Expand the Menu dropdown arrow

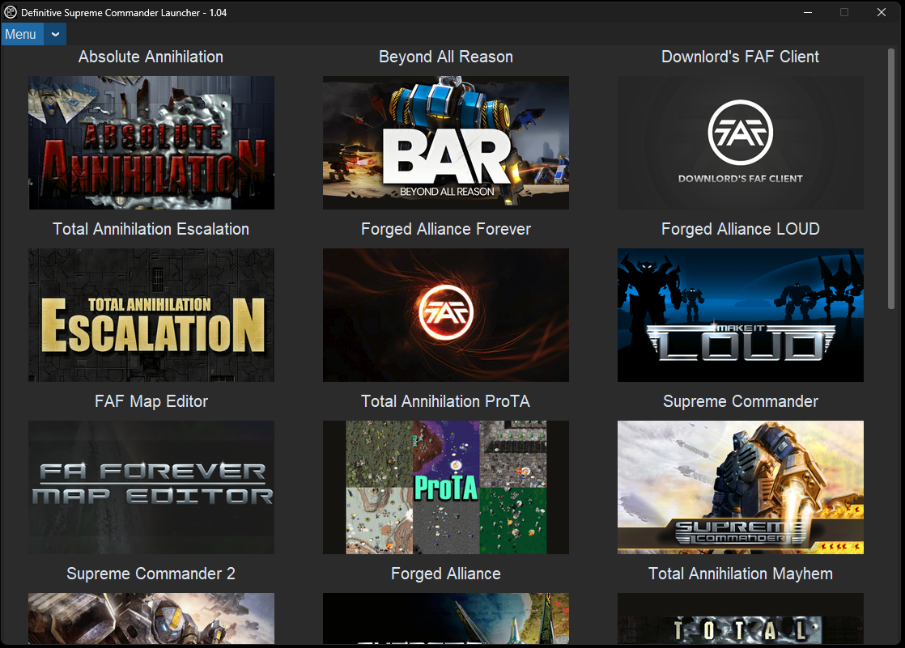point(55,35)
